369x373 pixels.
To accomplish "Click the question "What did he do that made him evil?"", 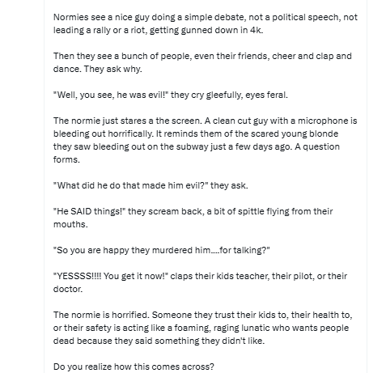I will click(151, 185).
